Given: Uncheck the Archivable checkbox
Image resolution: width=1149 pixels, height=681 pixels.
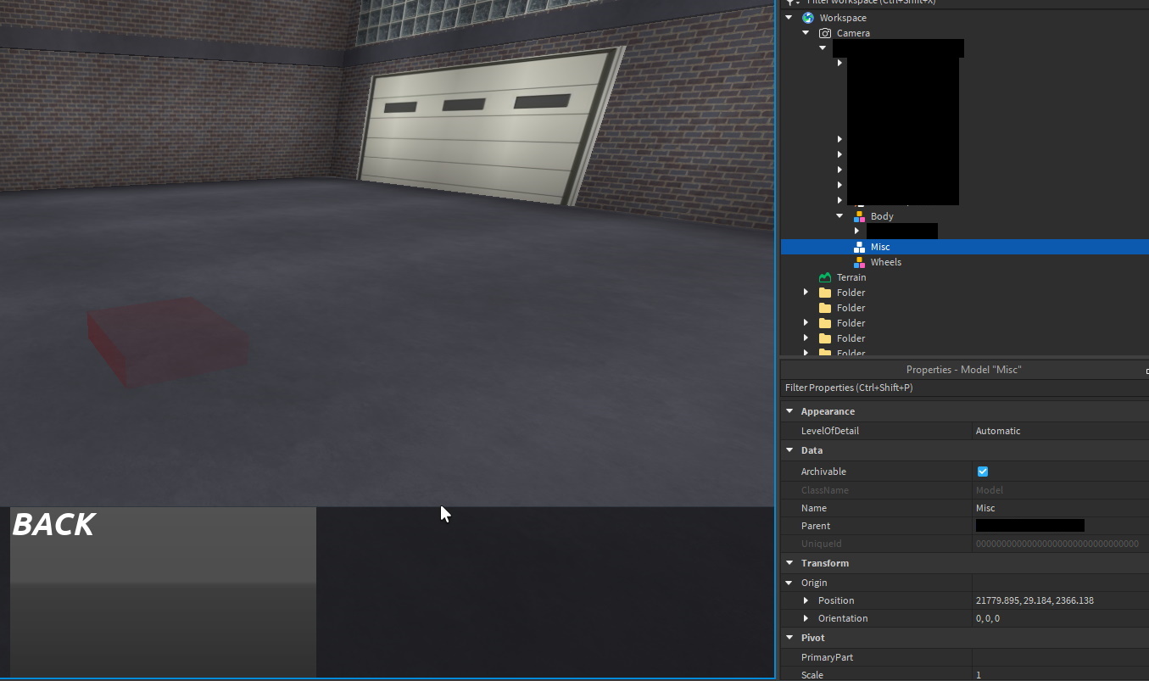Looking at the screenshot, I should coord(983,472).
